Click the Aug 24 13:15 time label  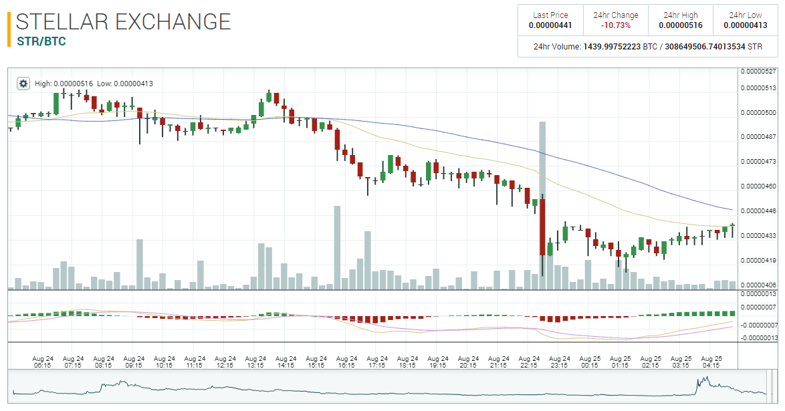click(255, 362)
